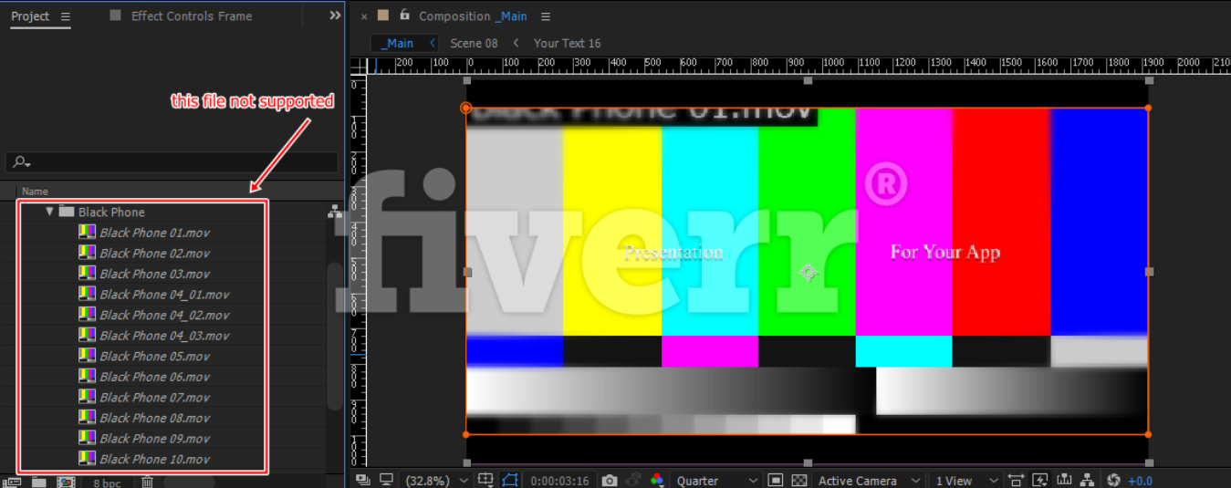Open Project panel hamburger menu
The image size is (1231, 488).
coord(65,16)
